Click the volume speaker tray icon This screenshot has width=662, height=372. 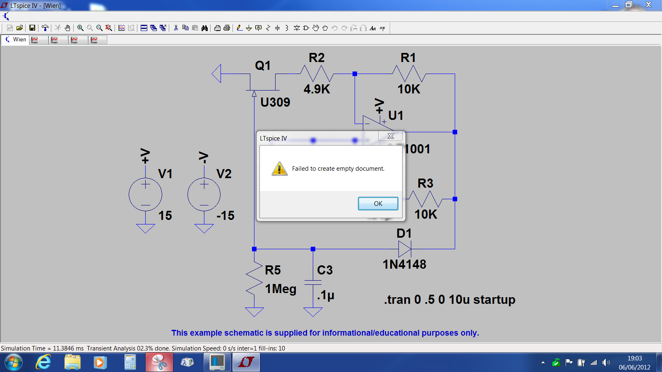click(x=606, y=362)
